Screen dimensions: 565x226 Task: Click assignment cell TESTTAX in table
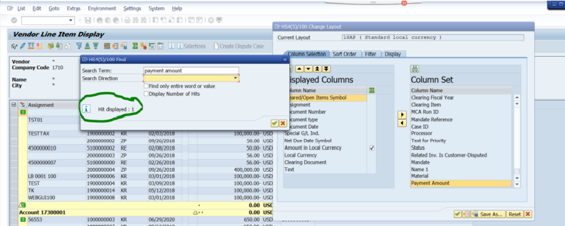tap(57, 134)
